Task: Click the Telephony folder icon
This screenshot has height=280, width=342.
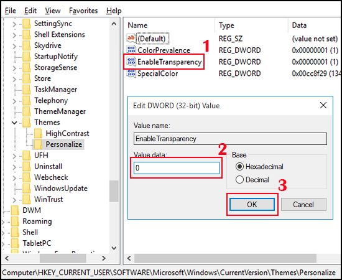Action: [27, 100]
